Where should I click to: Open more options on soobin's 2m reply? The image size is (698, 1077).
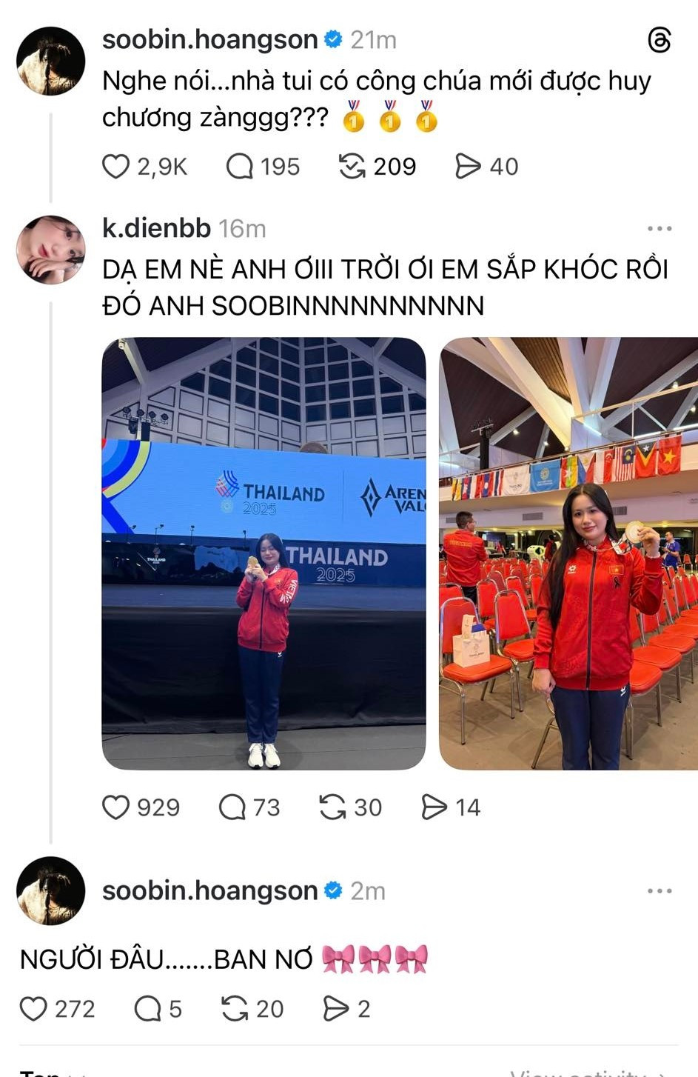click(659, 890)
